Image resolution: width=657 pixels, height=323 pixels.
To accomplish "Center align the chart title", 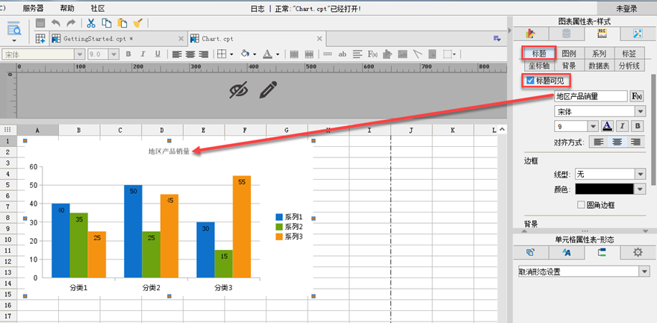I will pos(617,142).
